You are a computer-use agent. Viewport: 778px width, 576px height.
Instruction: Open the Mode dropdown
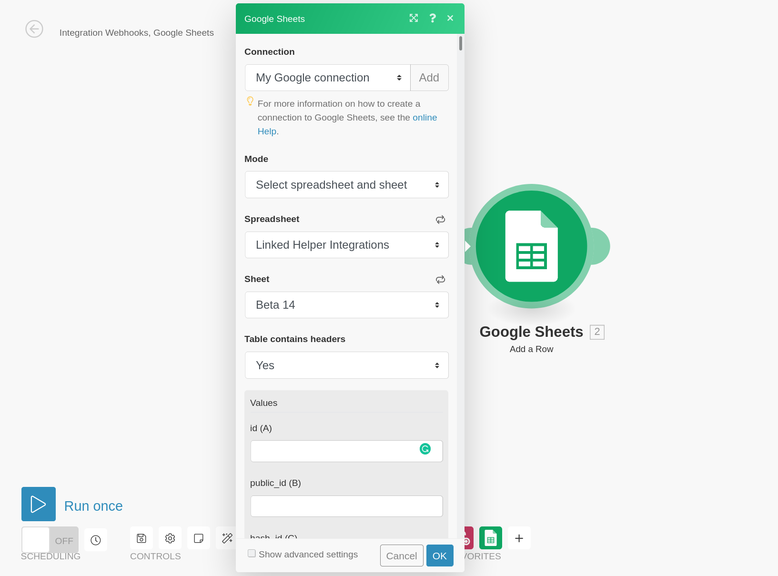[346, 185]
